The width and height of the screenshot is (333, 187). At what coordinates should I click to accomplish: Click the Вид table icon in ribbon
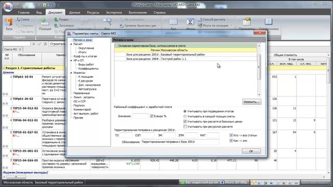coord(173,22)
